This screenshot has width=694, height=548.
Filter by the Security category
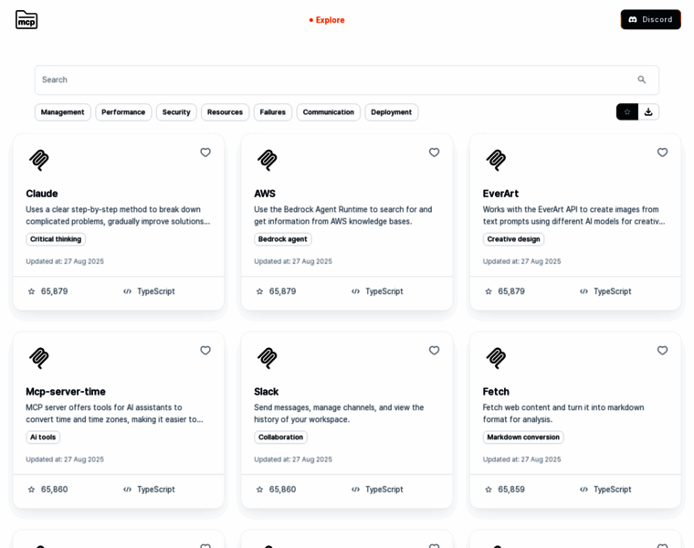[176, 112]
